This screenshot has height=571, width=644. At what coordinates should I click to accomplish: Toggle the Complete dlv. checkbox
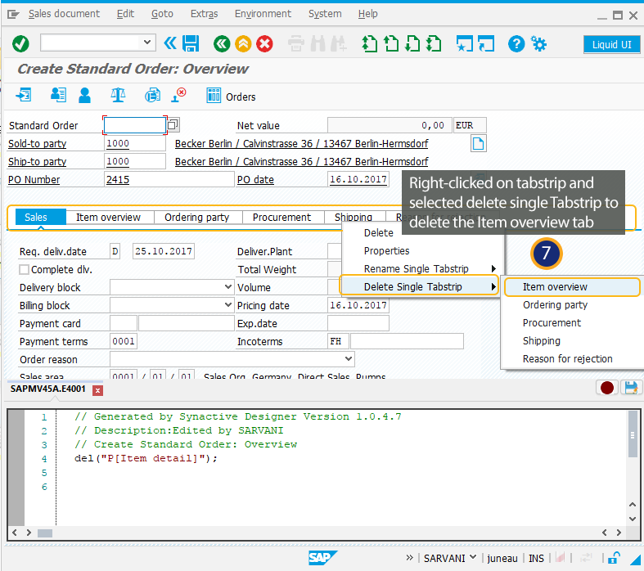(25, 269)
